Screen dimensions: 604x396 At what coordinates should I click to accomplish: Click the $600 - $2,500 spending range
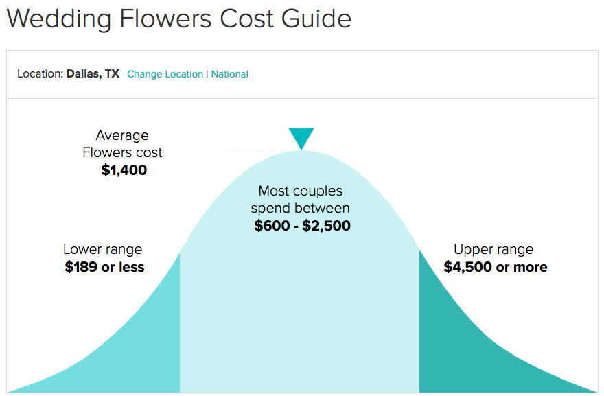pos(302,225)
